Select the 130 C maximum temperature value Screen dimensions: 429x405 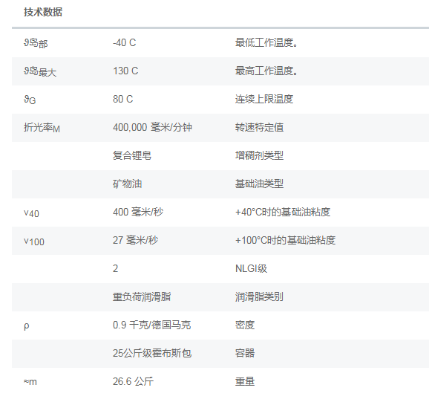coord(125,71)
